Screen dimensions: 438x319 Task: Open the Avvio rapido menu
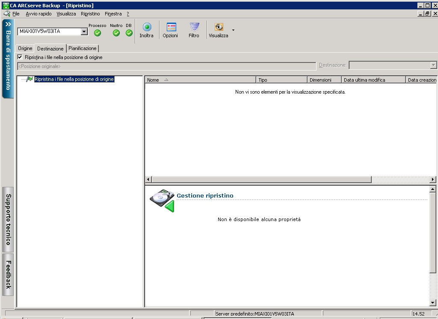(x=38, y=14)
